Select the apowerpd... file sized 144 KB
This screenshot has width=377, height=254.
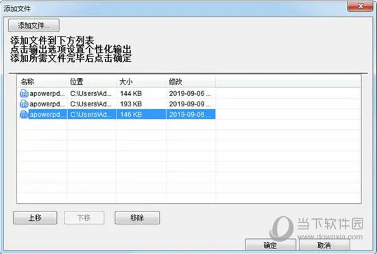[x=47, y=93]
